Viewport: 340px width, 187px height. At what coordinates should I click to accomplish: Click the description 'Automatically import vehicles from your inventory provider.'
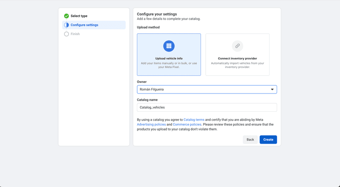click(238, 65)
